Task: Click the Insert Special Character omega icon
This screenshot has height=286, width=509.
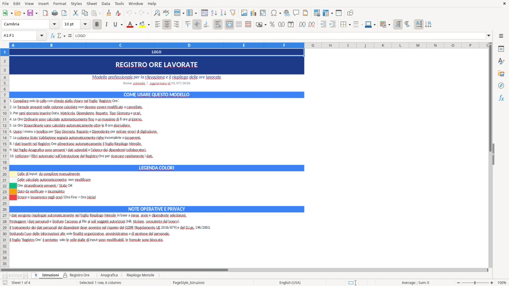Action: click(x=273, y=13)
